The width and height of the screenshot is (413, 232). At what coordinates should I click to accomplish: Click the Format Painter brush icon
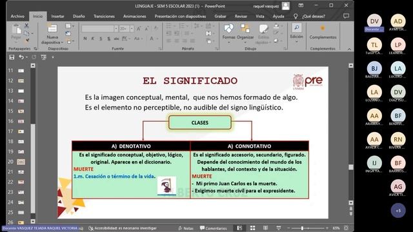coord(26,41)
